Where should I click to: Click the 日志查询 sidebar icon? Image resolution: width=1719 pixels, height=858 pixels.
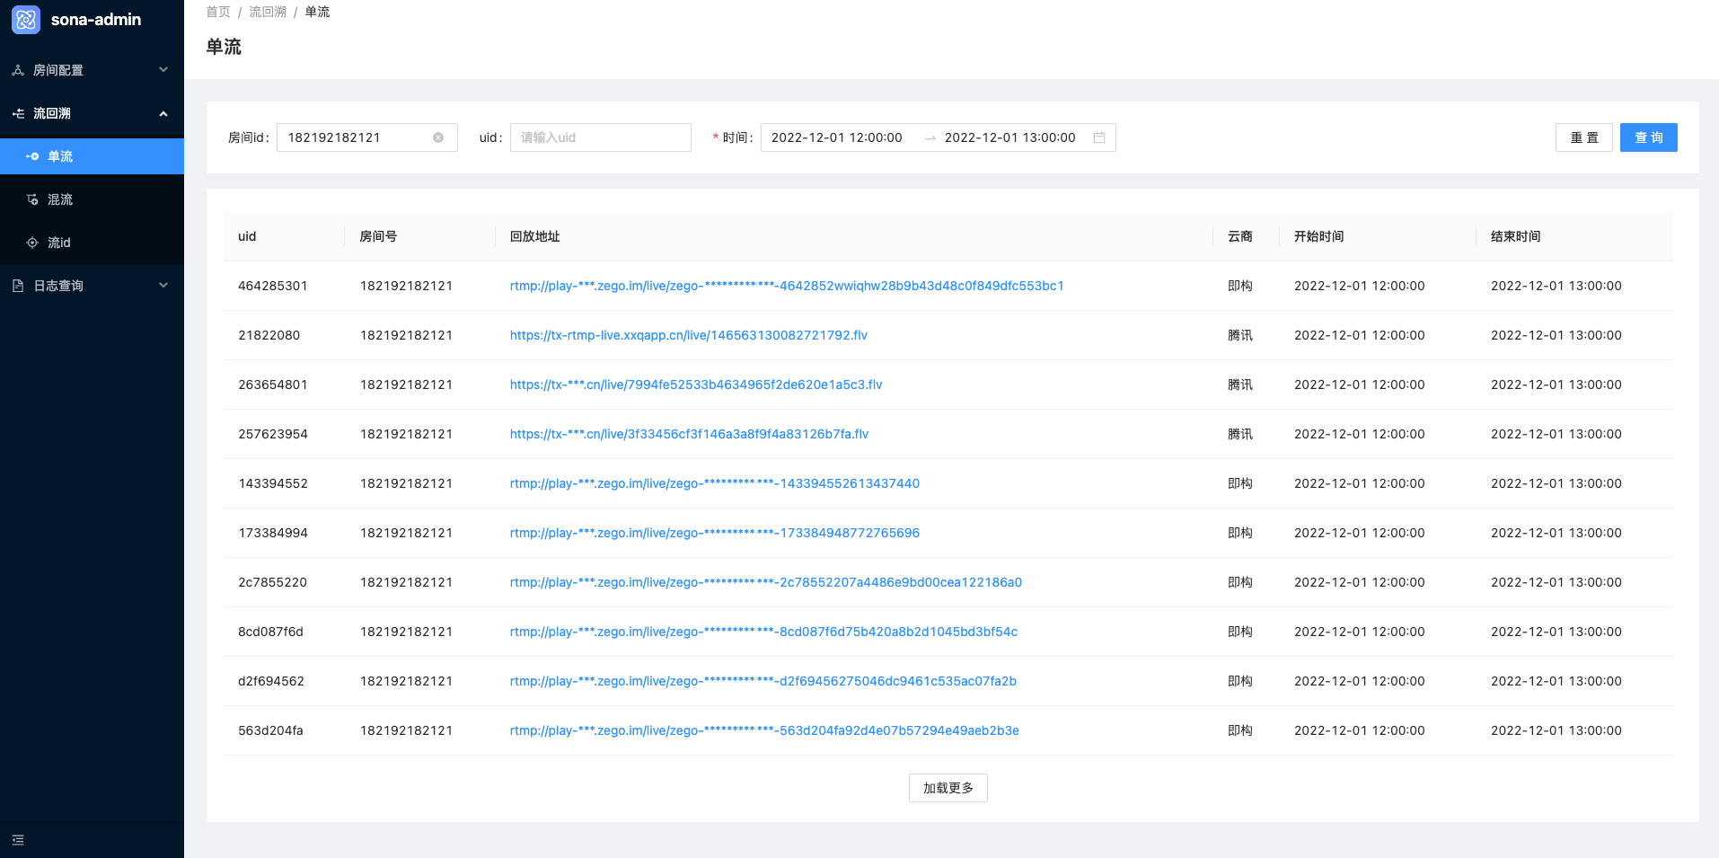(18, 286)
